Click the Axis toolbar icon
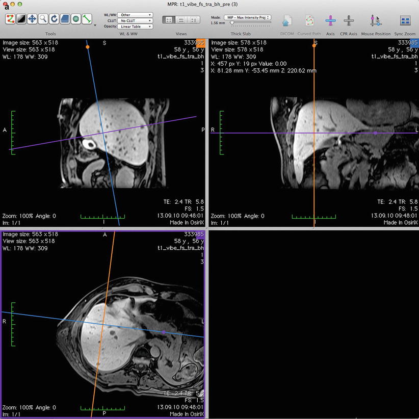 (330, 21)
